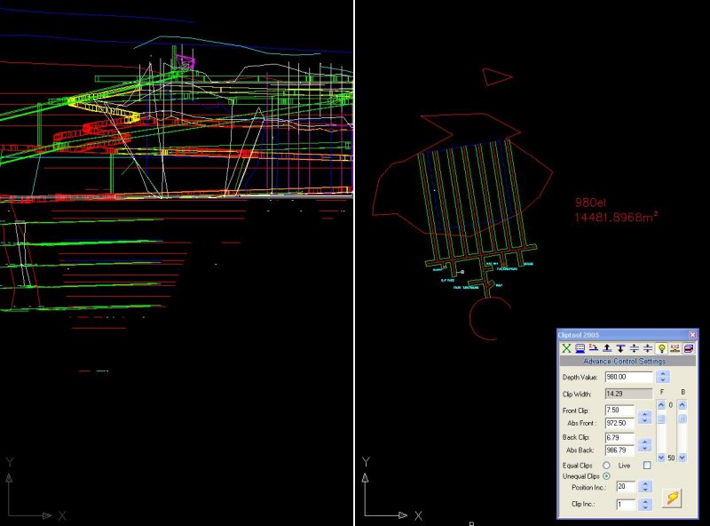The height and width of the screenshot is (526, 710).
Task: Toggle the light bulb icon
Action: point(661,348)
